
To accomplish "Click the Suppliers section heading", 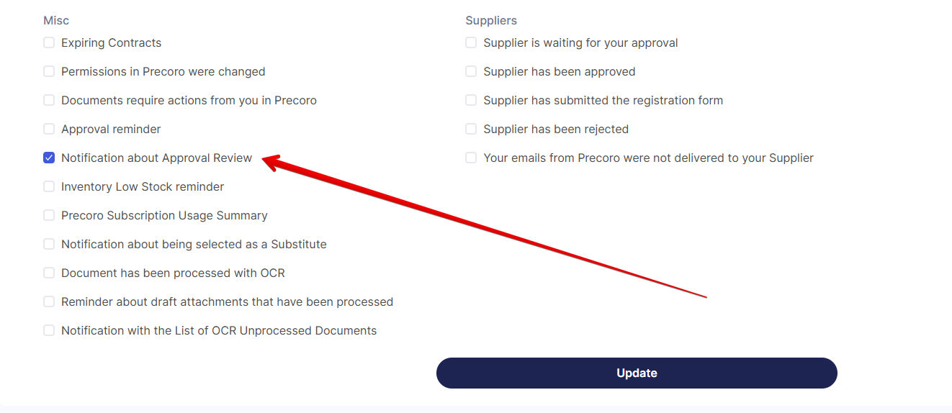I will (x=491, y=21).
